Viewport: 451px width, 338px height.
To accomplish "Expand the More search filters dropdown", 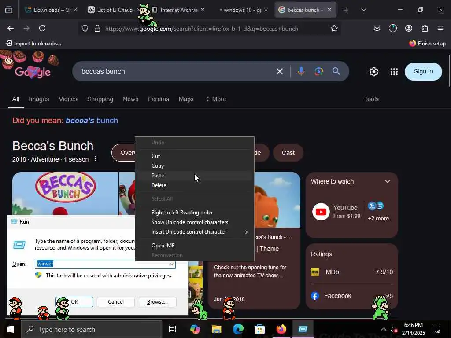I will pos(216,99).
